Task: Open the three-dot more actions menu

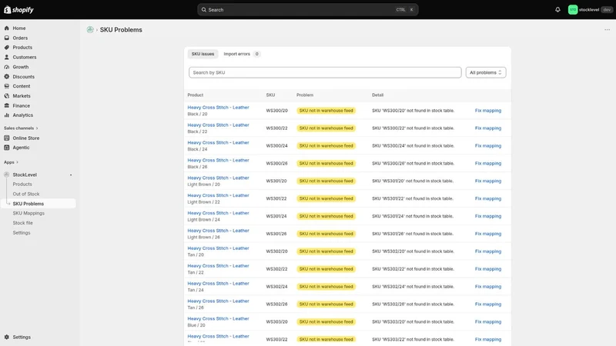Action: pos(607,30)
